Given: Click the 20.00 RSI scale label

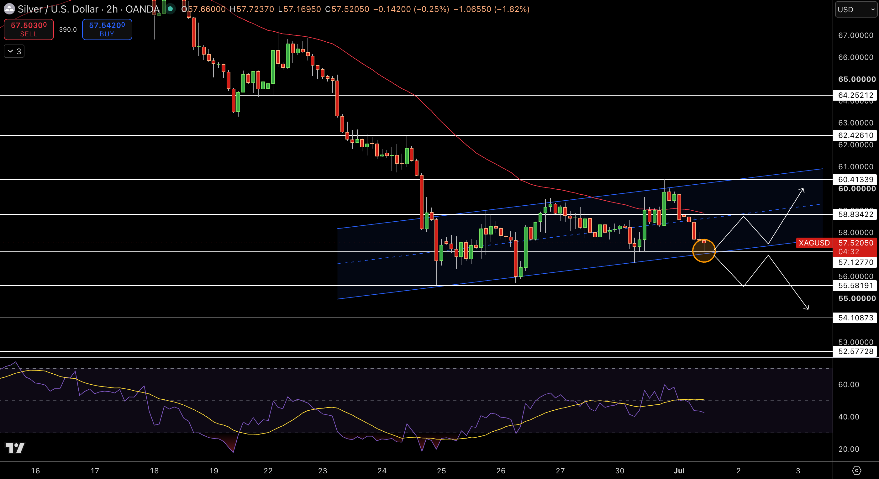Looking at the screenshot, I should (x=848, y=449).
